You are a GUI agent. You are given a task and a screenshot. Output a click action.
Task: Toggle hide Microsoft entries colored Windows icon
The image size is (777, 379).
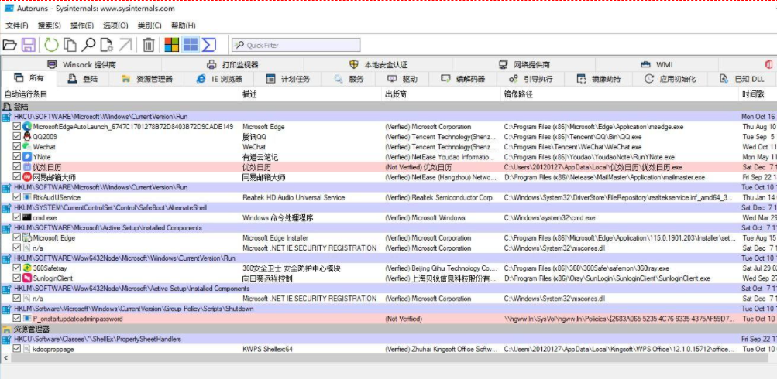[x=171, y=45]
